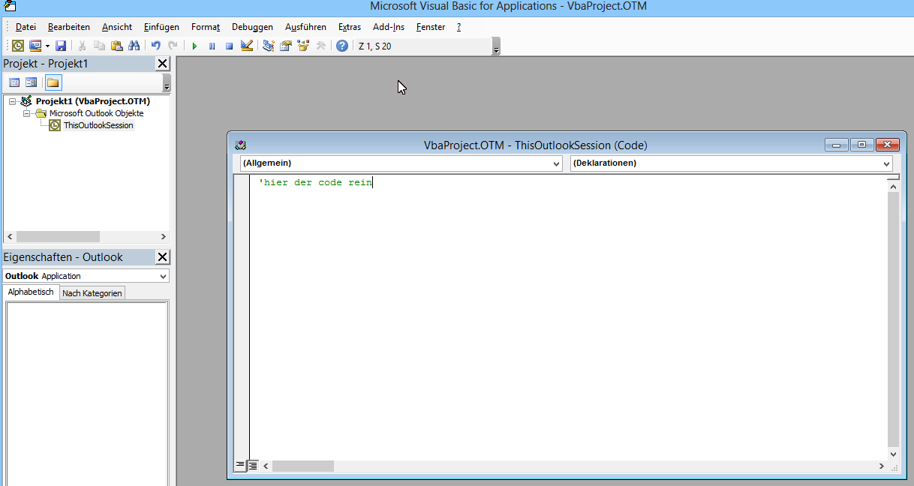
Task: Click the application icon in the main title bar
Action: tap(11, 7)
